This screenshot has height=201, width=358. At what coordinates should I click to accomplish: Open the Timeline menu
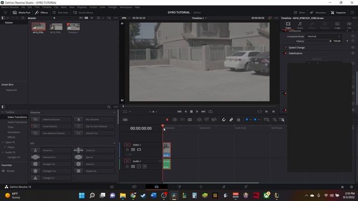(46, 7)
